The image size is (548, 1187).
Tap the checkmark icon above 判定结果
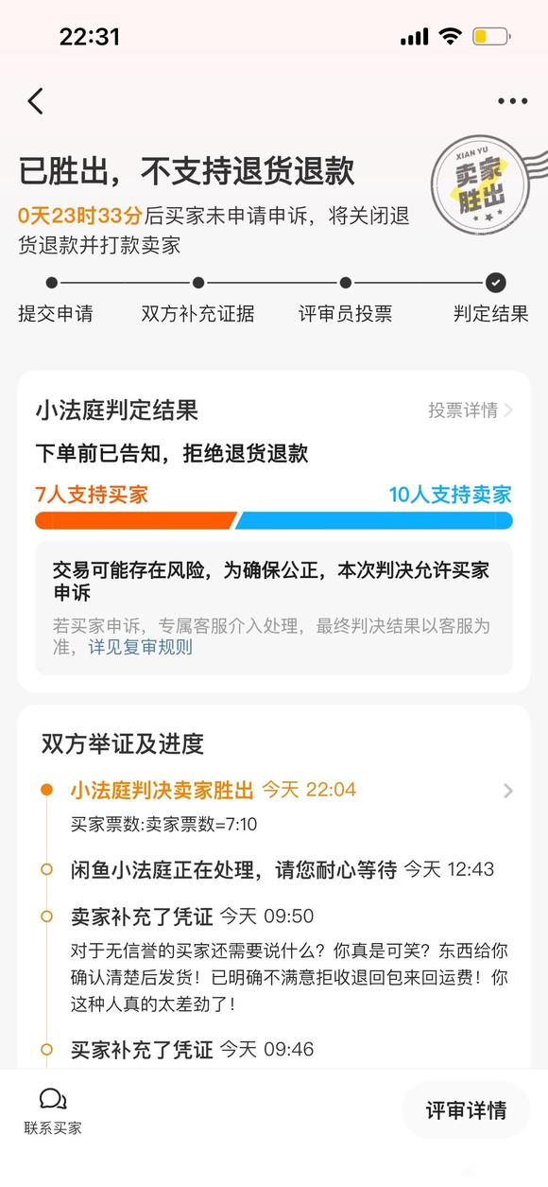(495, 282)
